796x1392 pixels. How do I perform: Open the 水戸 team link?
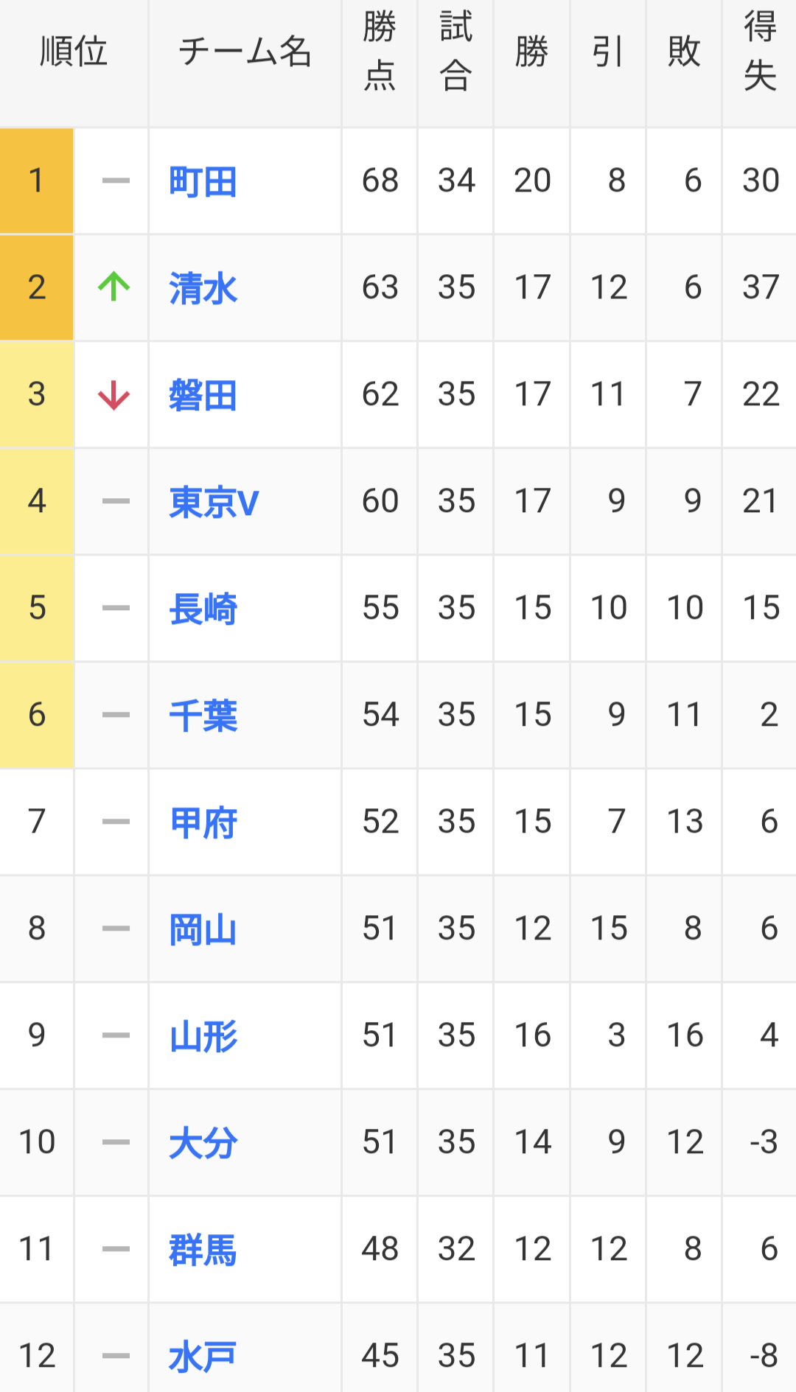coord(203,1357)
